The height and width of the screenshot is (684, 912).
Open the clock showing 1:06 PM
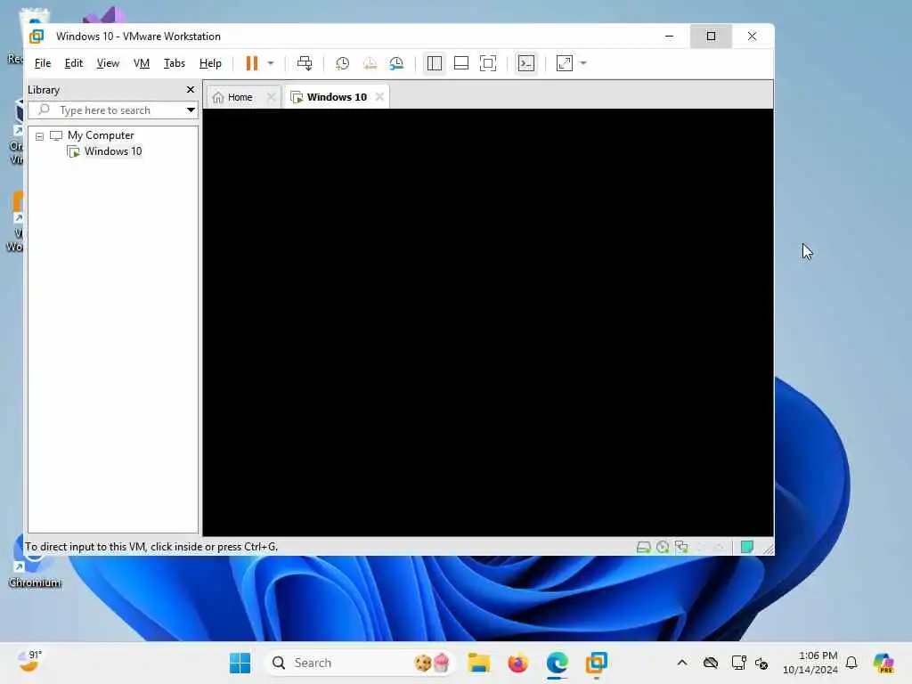pos(810,663)
